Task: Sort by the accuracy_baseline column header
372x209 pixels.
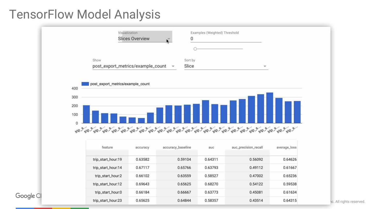Action: [177, 147]
